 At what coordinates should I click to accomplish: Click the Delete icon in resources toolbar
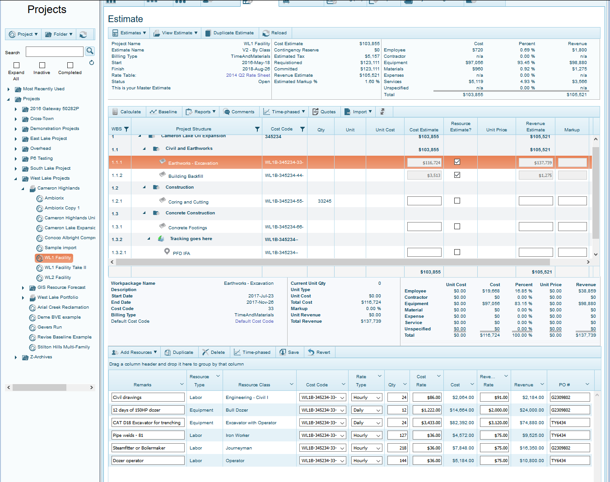coord(214,352)
